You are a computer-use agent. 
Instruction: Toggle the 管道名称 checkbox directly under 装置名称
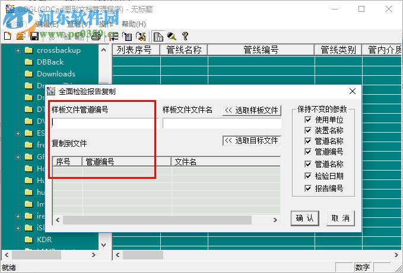(x=307, y=141)
